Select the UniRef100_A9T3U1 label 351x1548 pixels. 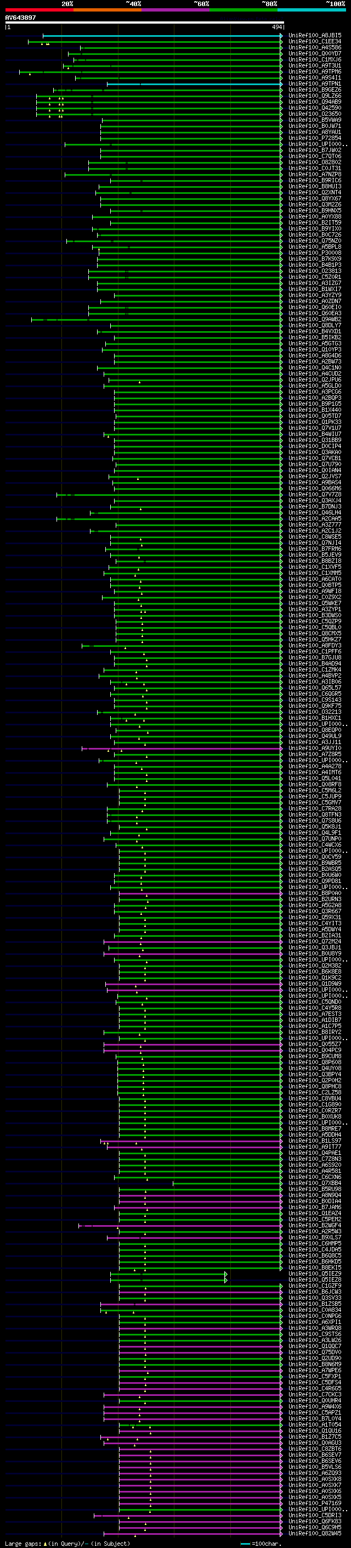[315, 65]
